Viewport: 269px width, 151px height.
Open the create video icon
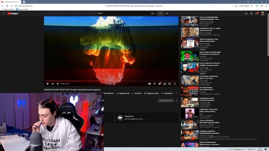point(246,13)
